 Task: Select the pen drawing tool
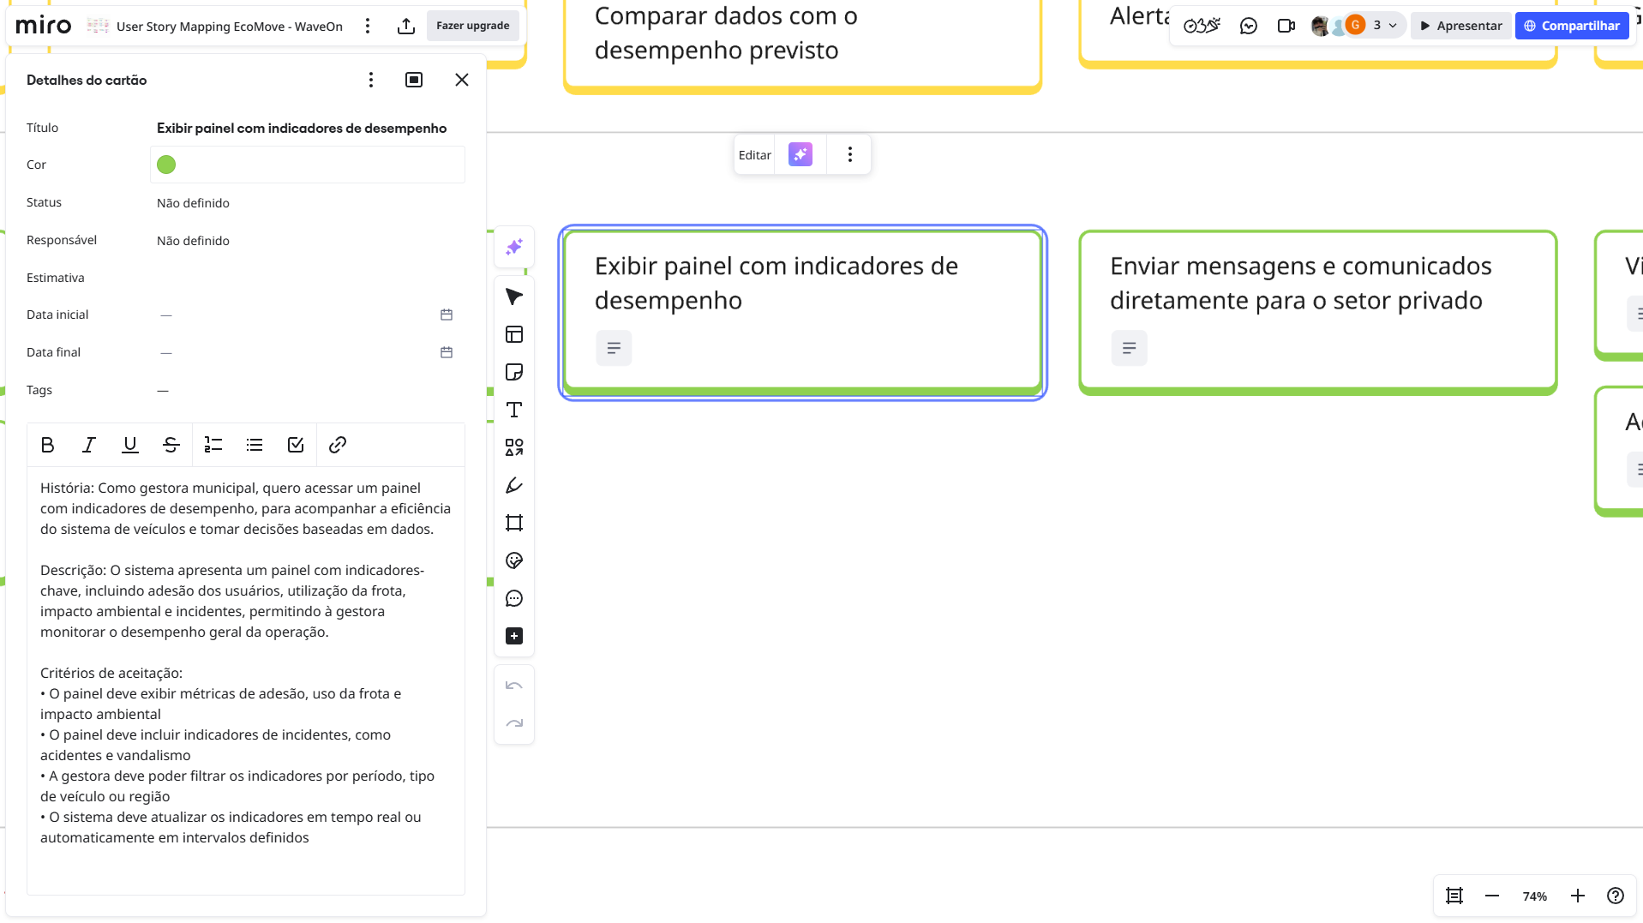pos(514,485)
